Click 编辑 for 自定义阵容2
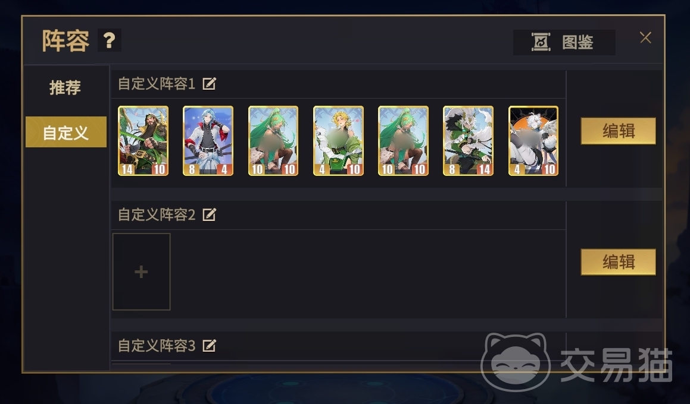Viewport: 690px width, 404px height. click(619, 262)
